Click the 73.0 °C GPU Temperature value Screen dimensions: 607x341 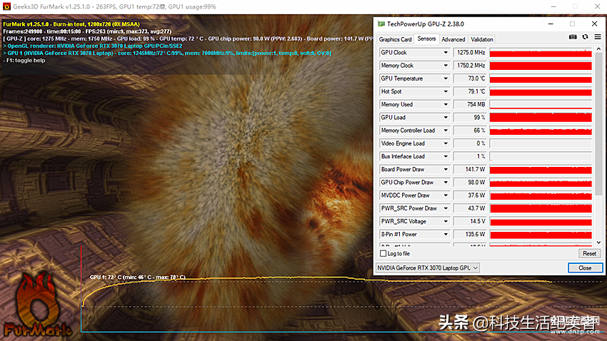tap(470, 78)
